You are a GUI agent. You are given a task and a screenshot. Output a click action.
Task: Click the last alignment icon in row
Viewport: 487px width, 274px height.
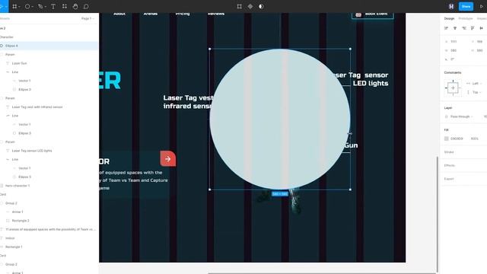[482, 28]
